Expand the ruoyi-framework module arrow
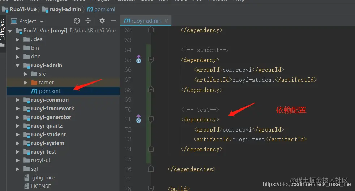The height and width of the screenshot is (191, 355). [x=18, y=109]
